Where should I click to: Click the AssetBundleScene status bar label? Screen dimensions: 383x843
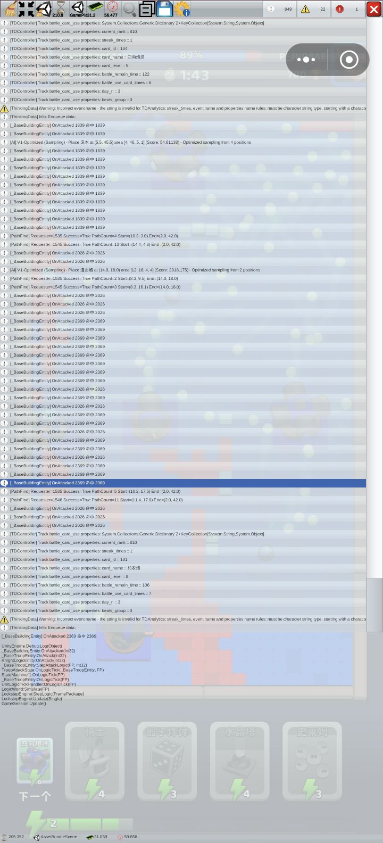tap(55, 837)
